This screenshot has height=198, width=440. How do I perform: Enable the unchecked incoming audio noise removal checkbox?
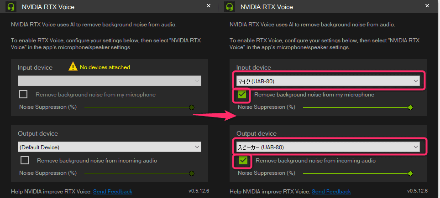pos(25,160)
